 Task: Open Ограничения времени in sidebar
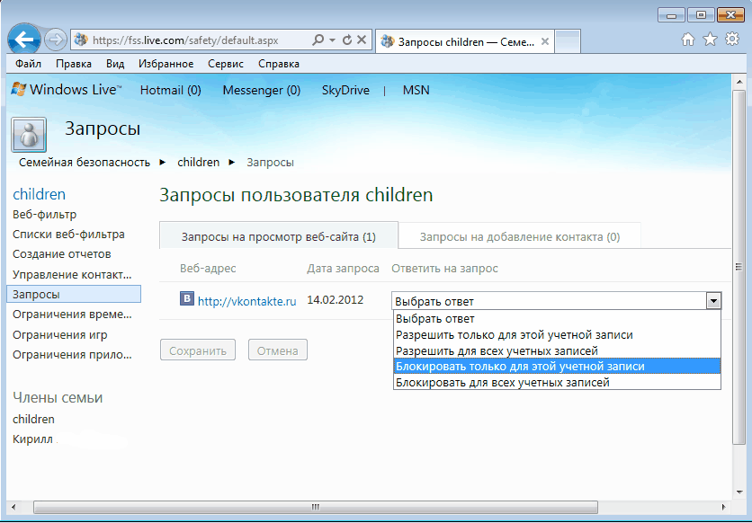(72, 315)
